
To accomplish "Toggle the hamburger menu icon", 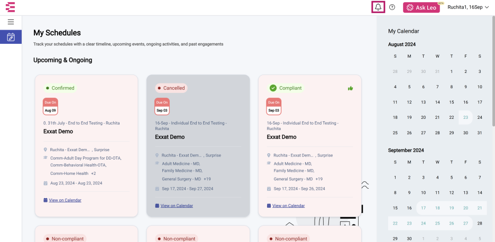I will coord(11,22).
